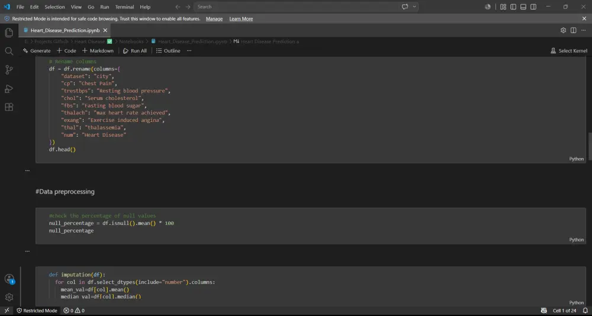Add a Markdown cell
The height and width of the screenshot is (316, 592).
pos(98,50)
